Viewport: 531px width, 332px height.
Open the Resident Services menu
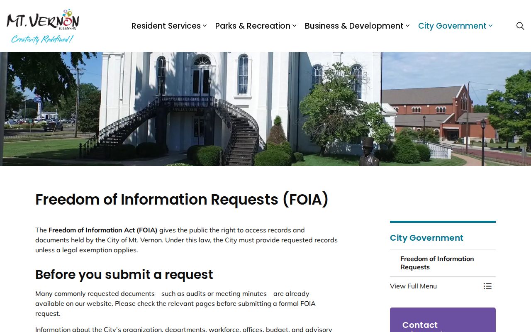166,26
